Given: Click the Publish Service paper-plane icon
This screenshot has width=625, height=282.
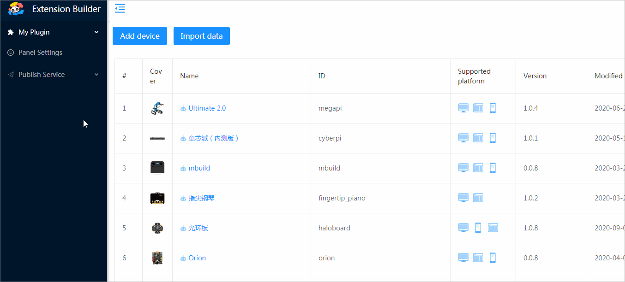Looking at the screenshot, I should [x=10, y=74].
